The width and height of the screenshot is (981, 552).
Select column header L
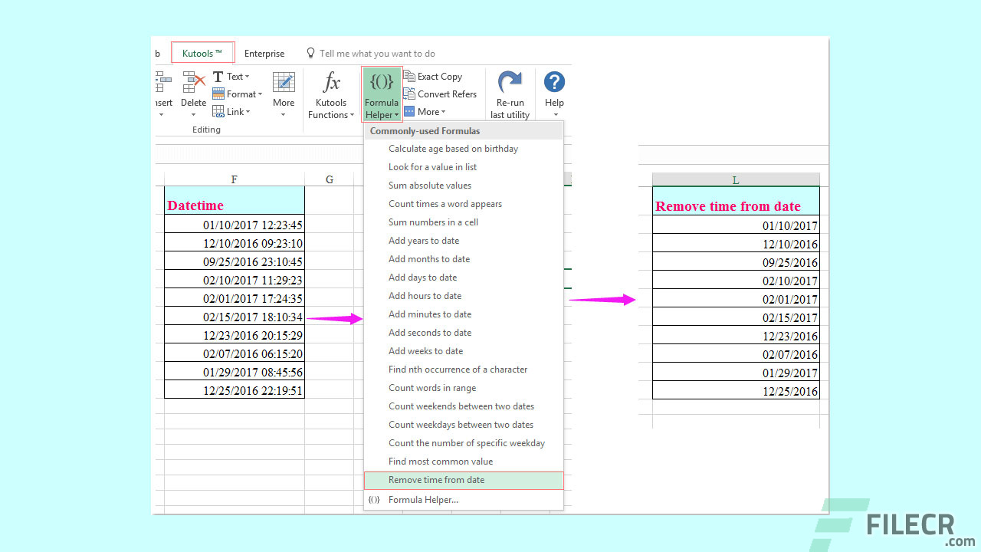pyautogui.click(x=735, y=179)
